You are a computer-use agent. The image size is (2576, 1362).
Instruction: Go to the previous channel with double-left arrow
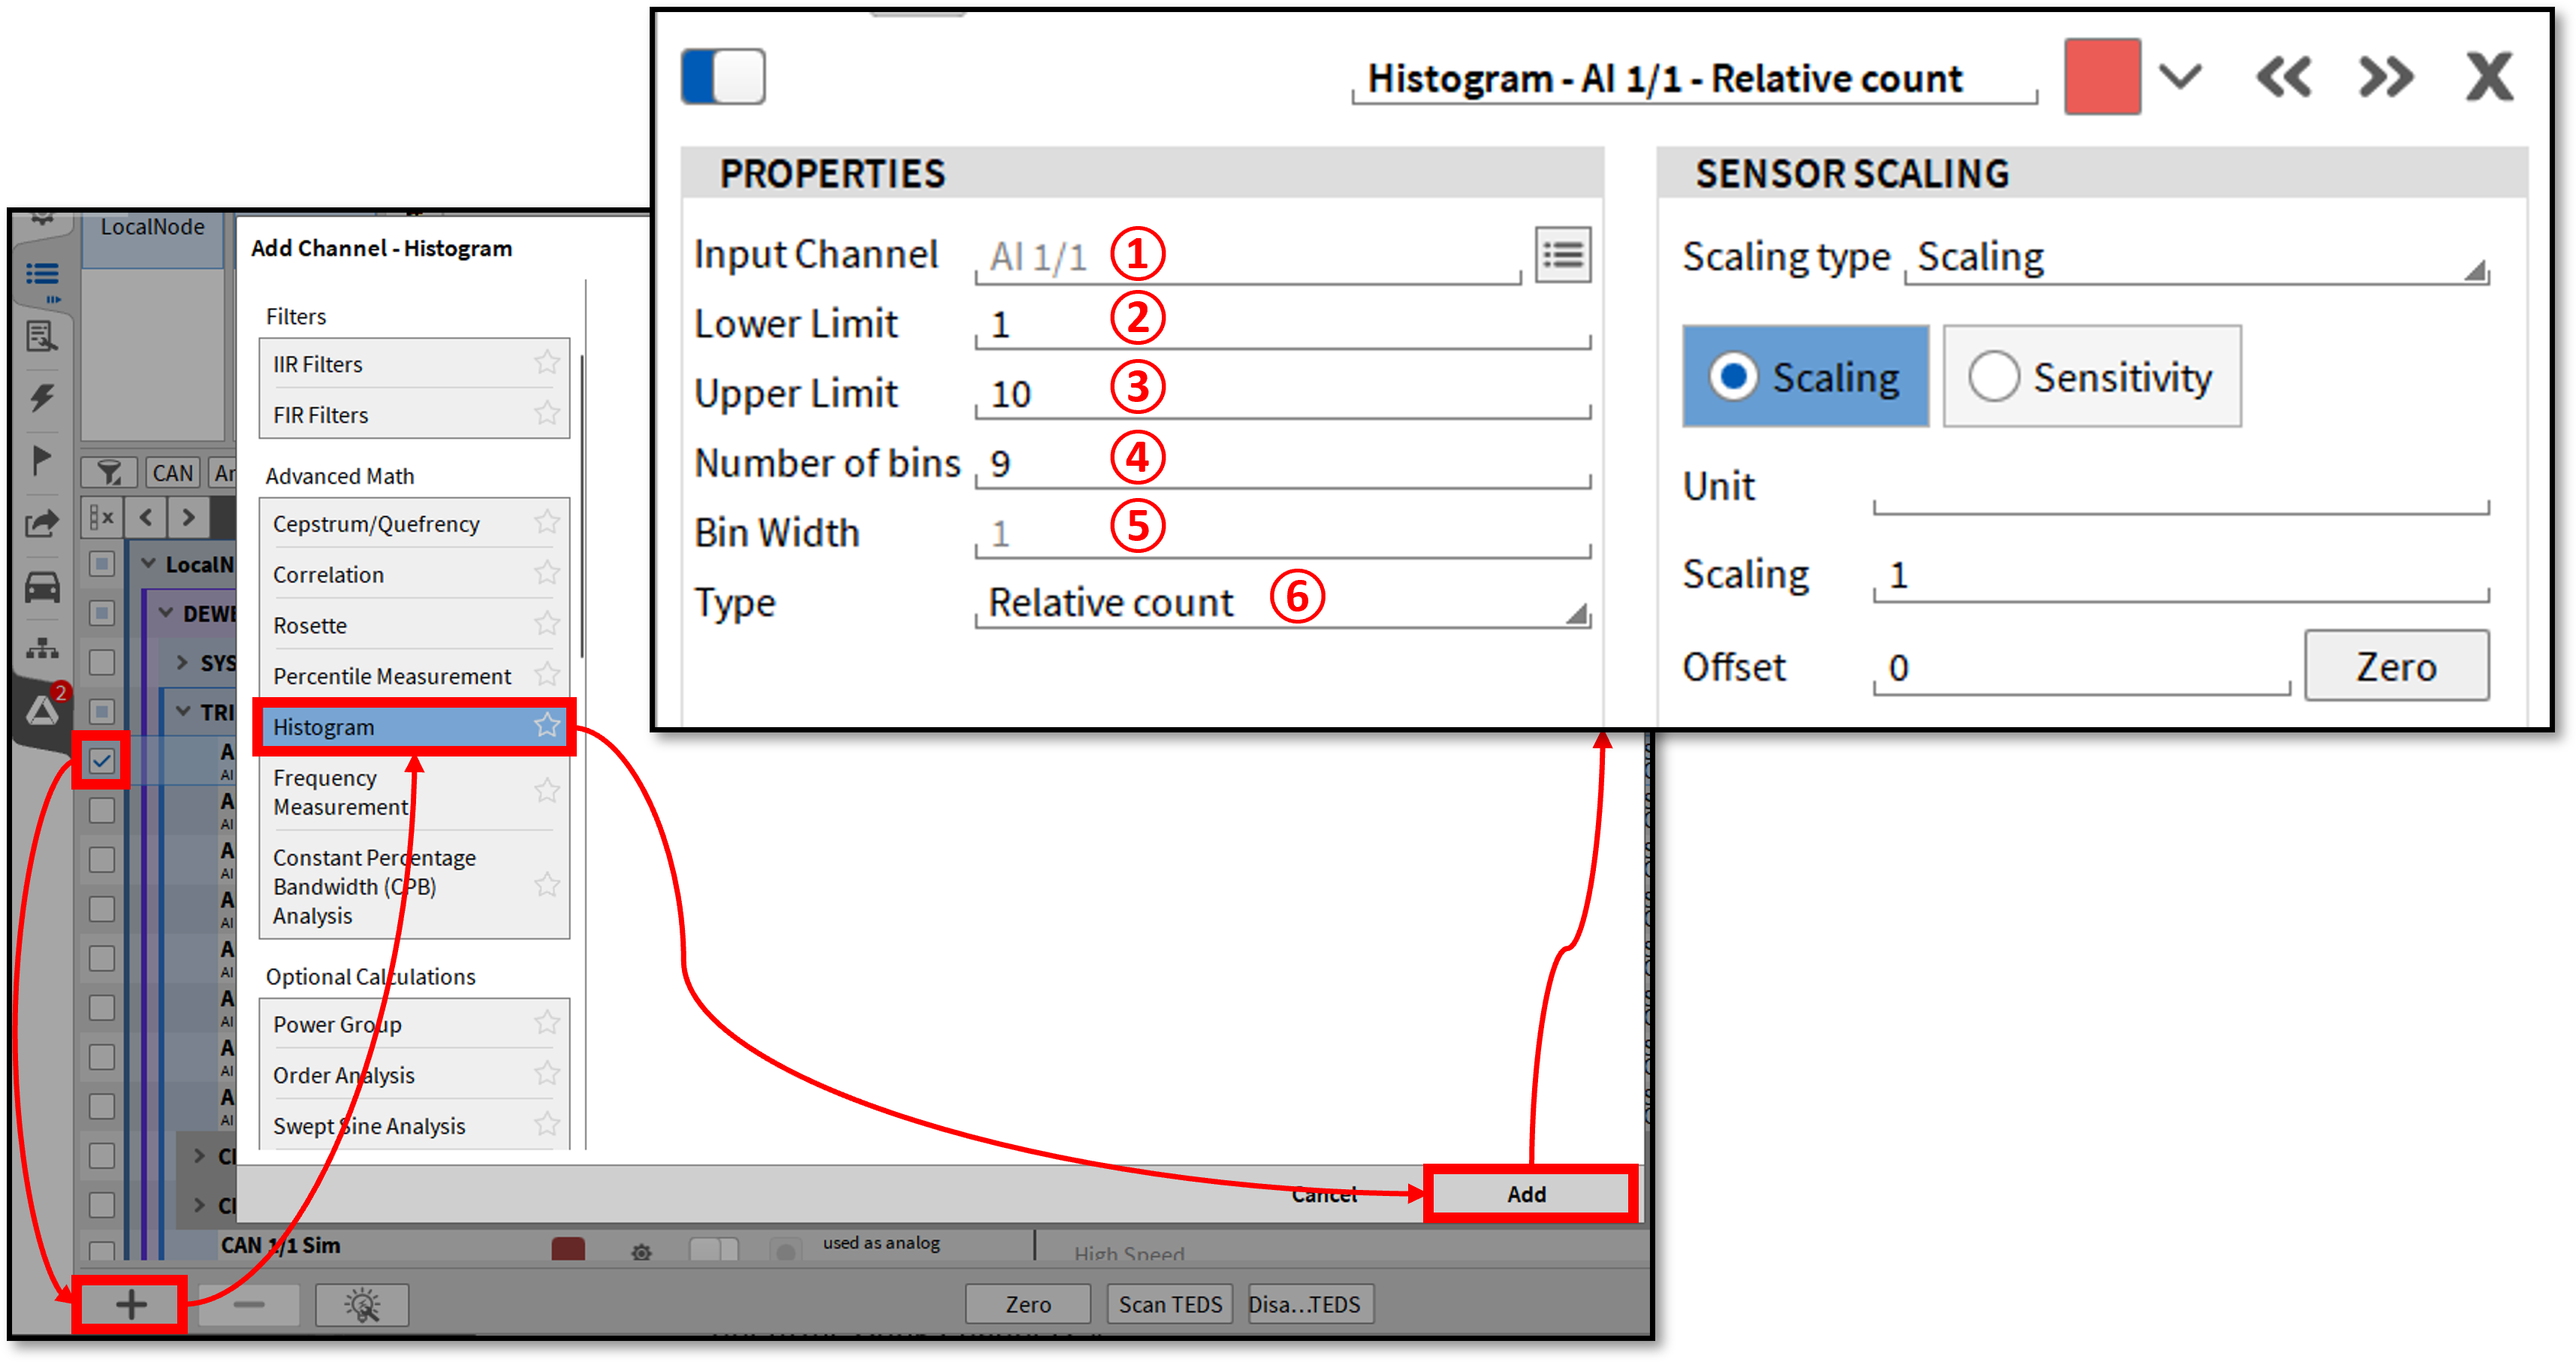click(x=2283, y=78)
